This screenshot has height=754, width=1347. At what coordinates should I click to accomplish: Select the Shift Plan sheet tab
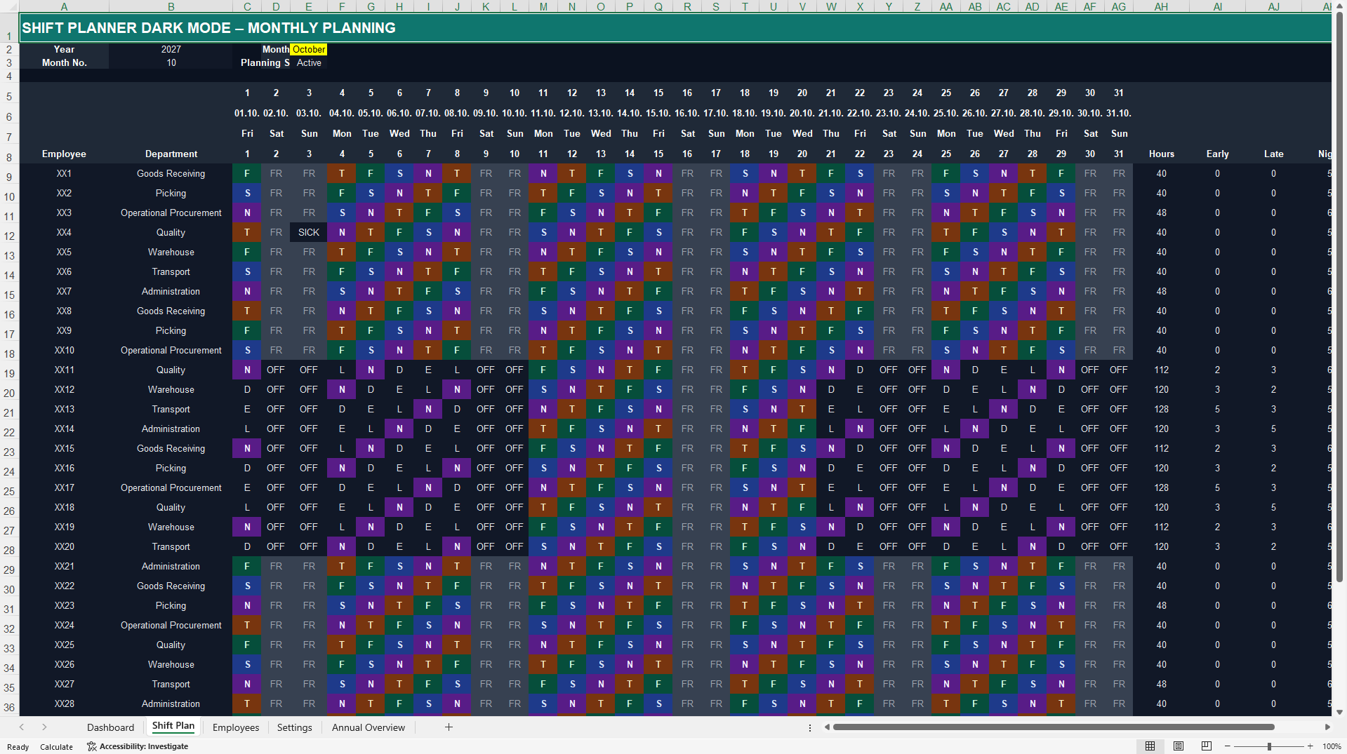tap(173, 726)
